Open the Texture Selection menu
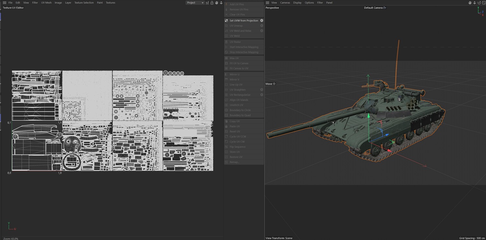 click(84, 3)
